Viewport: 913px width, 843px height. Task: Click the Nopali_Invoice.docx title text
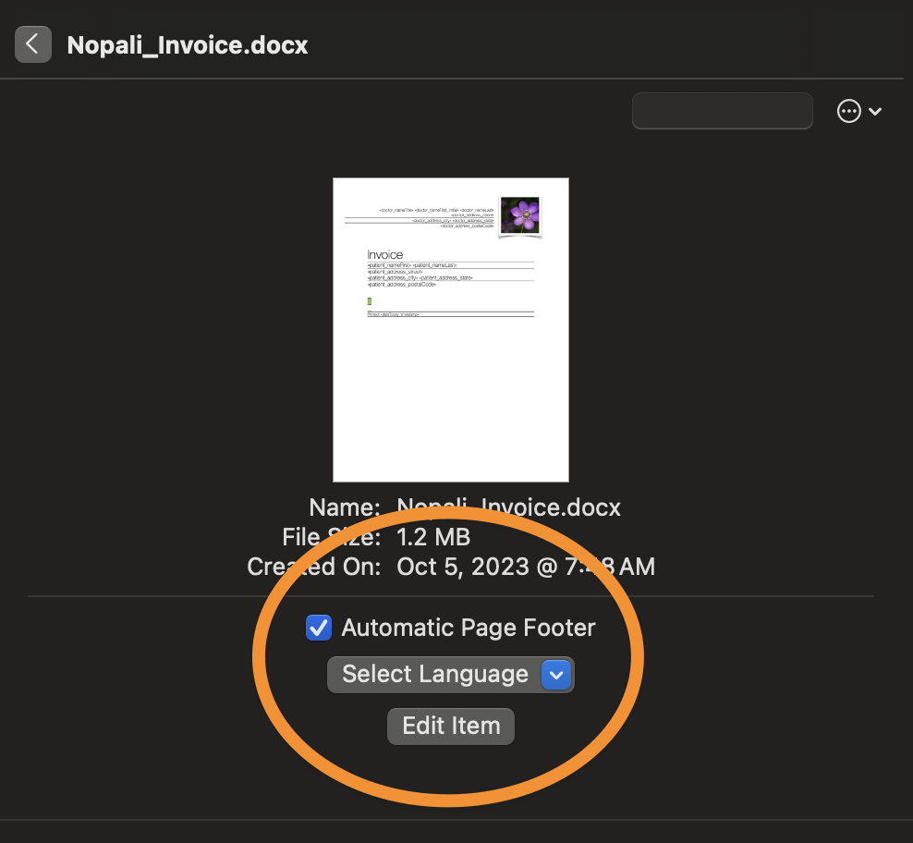[x=188, y=45]
